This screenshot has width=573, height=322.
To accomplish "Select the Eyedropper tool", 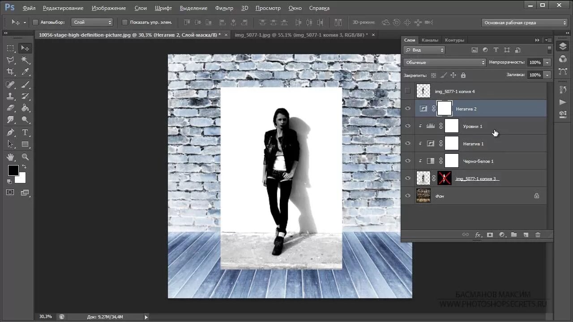I will point(25,72).
